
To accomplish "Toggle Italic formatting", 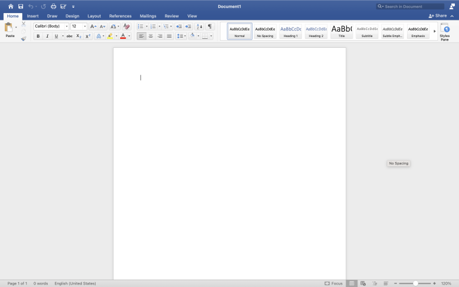I will tap(47, 36).
